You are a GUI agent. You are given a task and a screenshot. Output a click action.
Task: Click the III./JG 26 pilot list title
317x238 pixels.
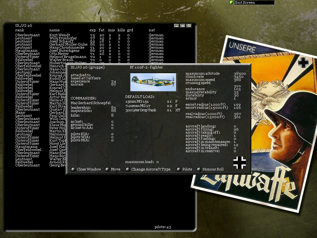(24, 25)
